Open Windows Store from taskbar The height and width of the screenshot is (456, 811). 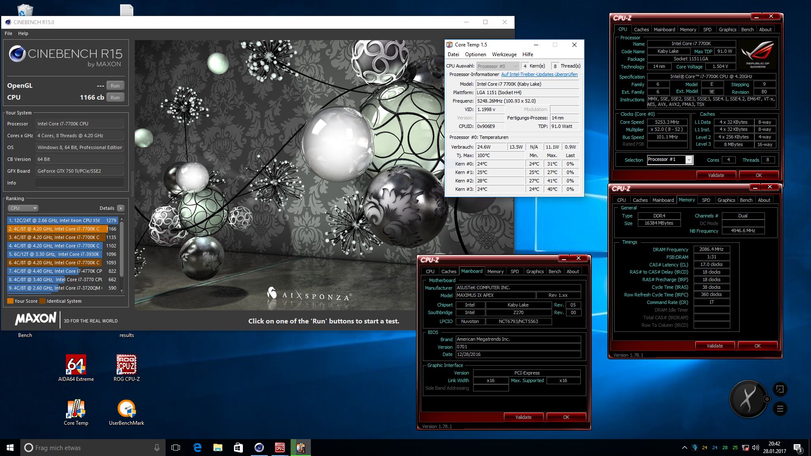[238, 448]
